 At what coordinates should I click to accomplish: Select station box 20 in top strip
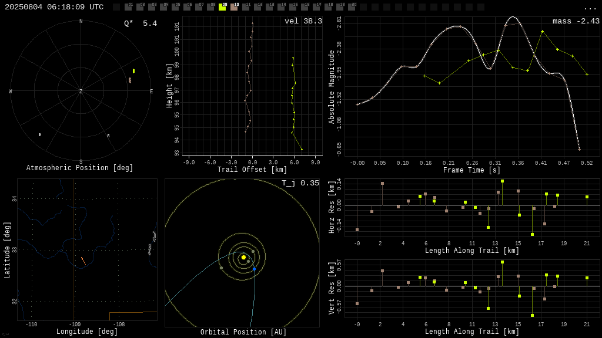(352, 7)
